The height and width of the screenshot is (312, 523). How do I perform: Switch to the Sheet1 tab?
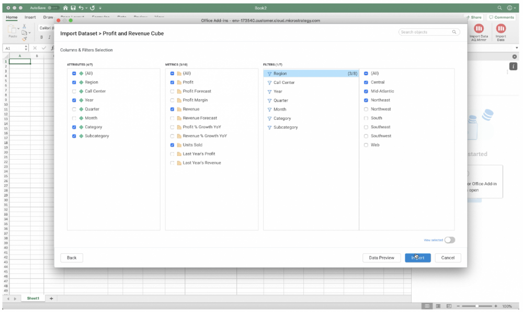(33, 298)
